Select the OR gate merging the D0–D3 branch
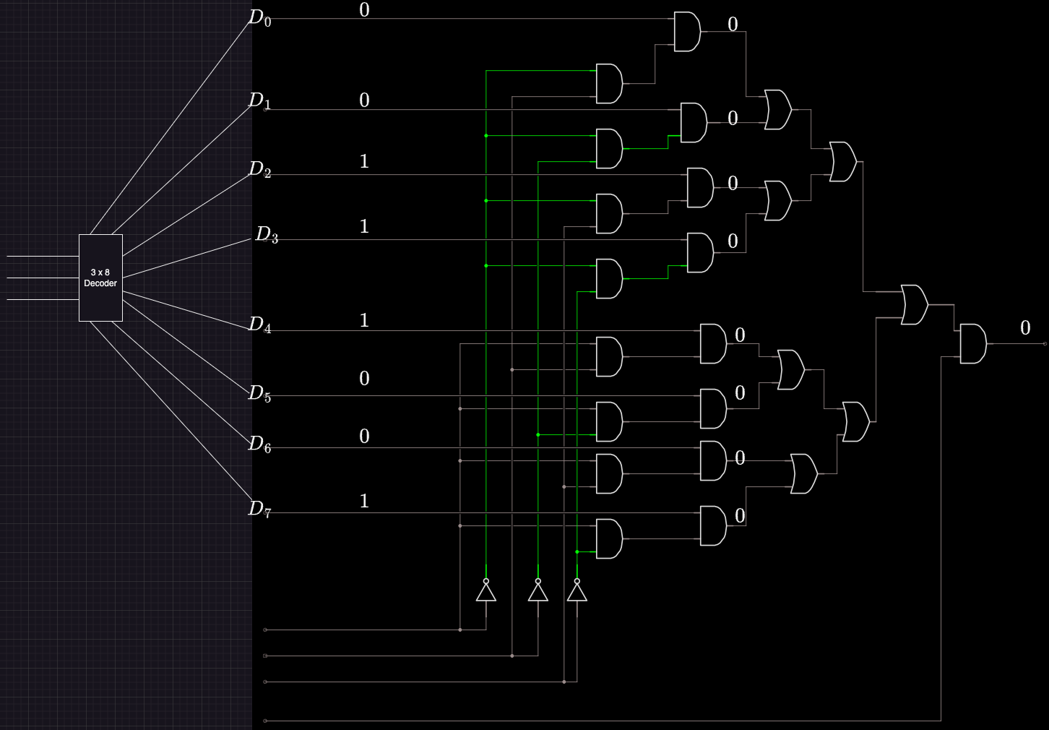1049x730 pixels. (x=843, y=162)
